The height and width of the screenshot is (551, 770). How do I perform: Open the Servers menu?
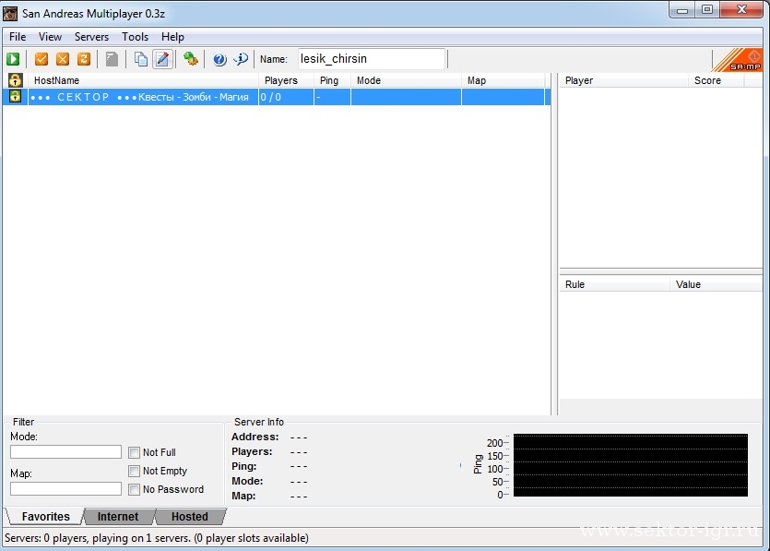(x=91, y=37)
